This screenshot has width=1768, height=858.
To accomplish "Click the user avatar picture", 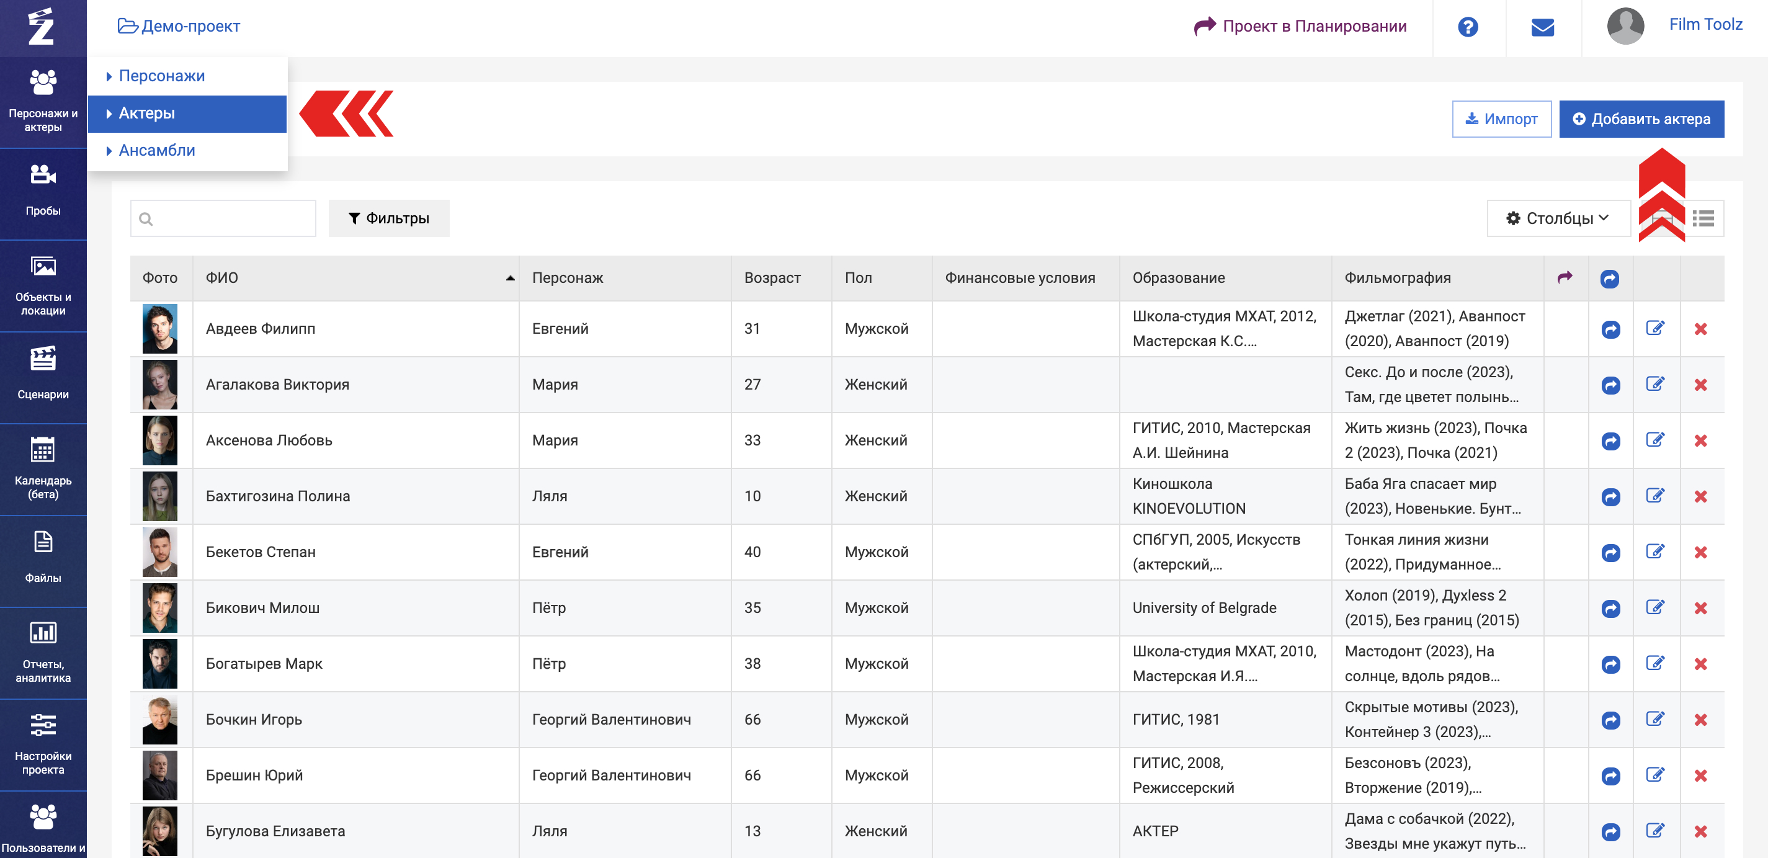I will 1625,26.
